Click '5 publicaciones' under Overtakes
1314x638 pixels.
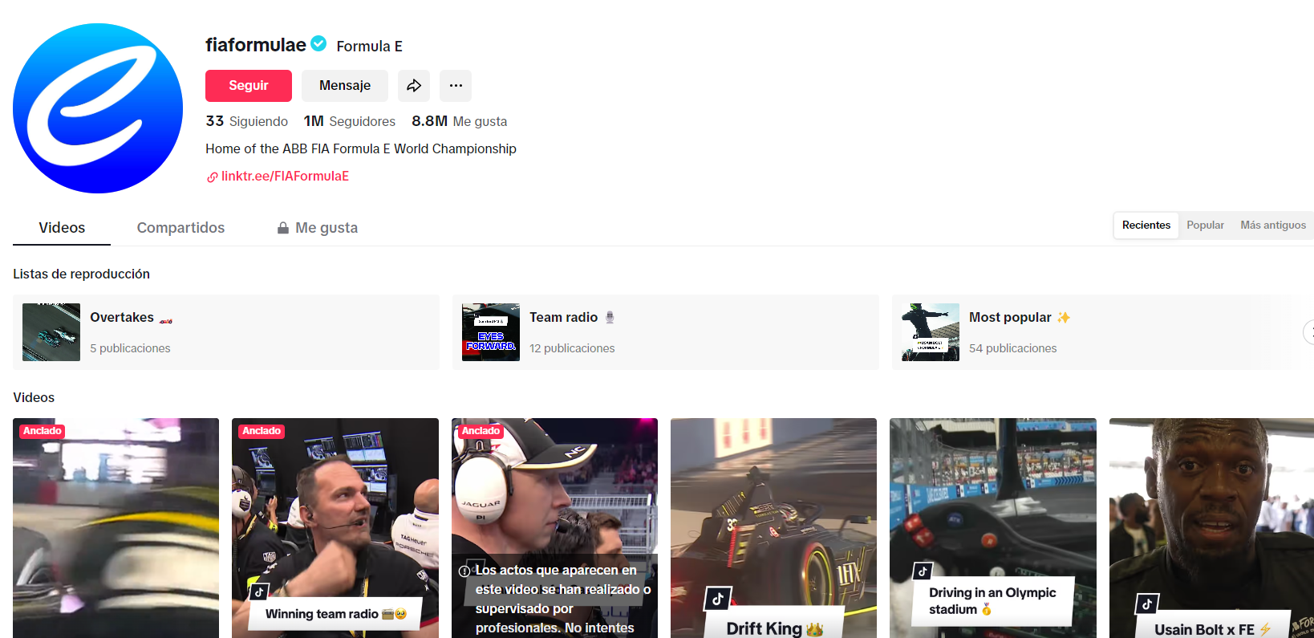click(130, 348)
